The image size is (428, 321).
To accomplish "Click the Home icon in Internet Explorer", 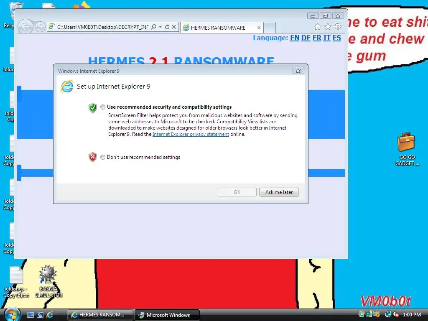I will [318, 26].
